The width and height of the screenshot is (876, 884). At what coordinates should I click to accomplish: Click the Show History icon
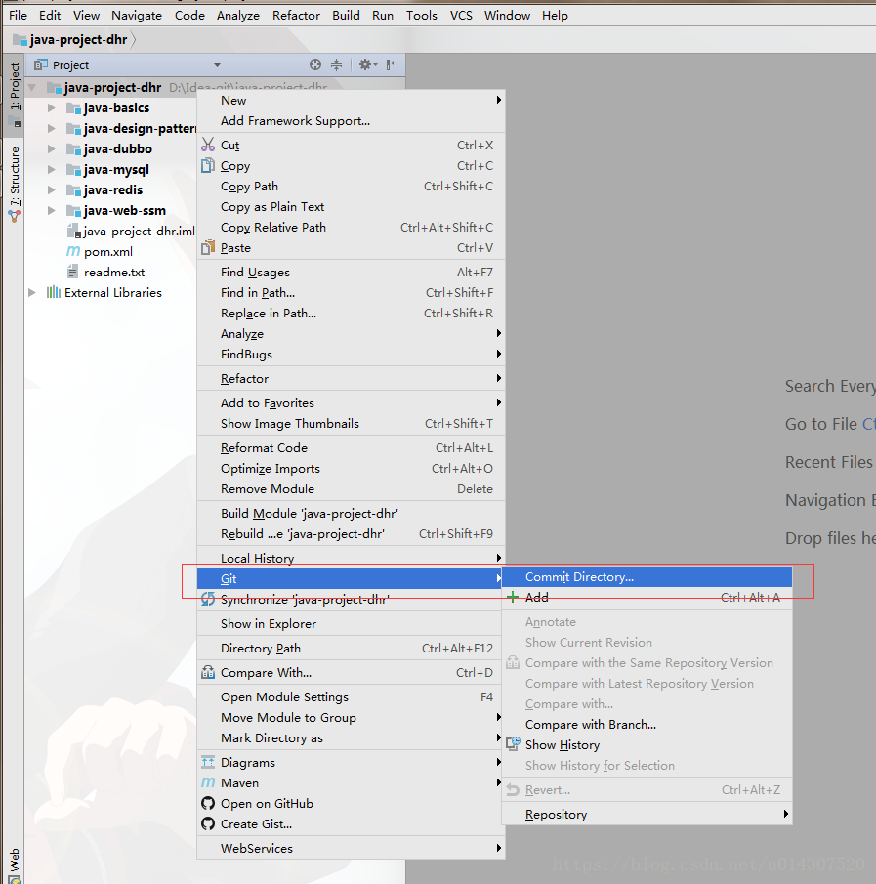click(x=513, y=744)
